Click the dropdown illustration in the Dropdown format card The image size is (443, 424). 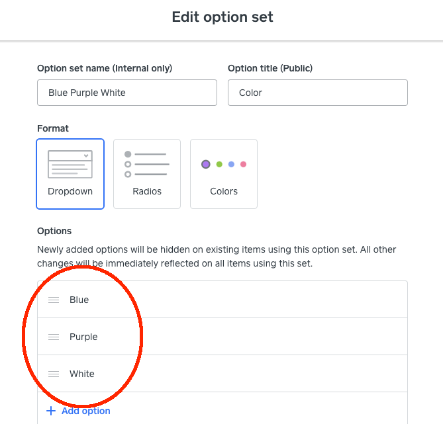(x=70, y=165)
